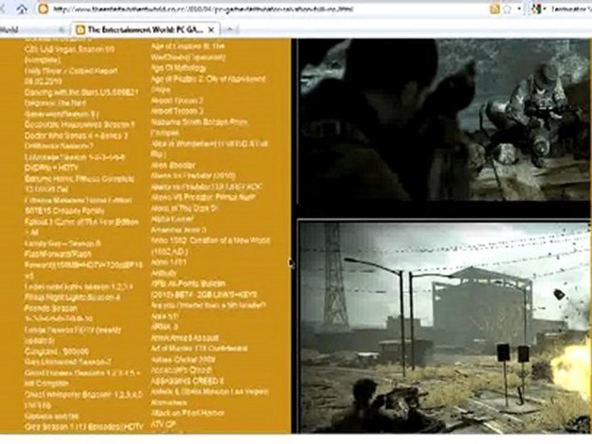Bookmark this page with the star icon
The width and height of the screenshot is (592, 444).
tap(507, 9)
